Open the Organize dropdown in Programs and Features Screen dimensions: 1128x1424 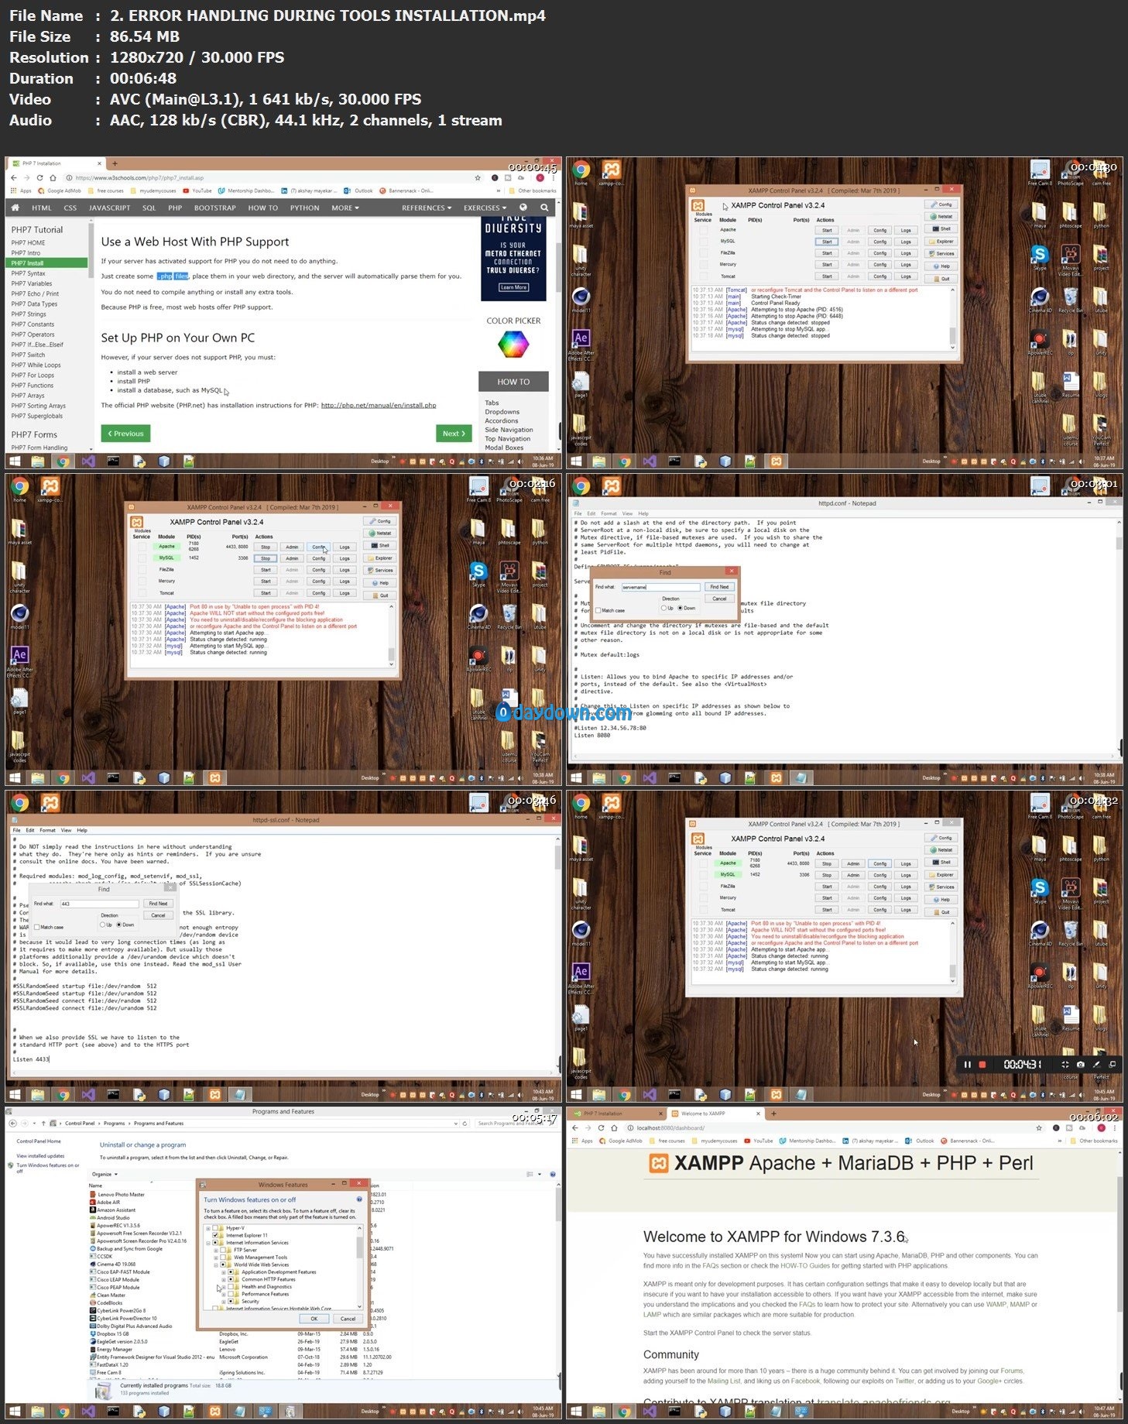(x=105, y=1174)
